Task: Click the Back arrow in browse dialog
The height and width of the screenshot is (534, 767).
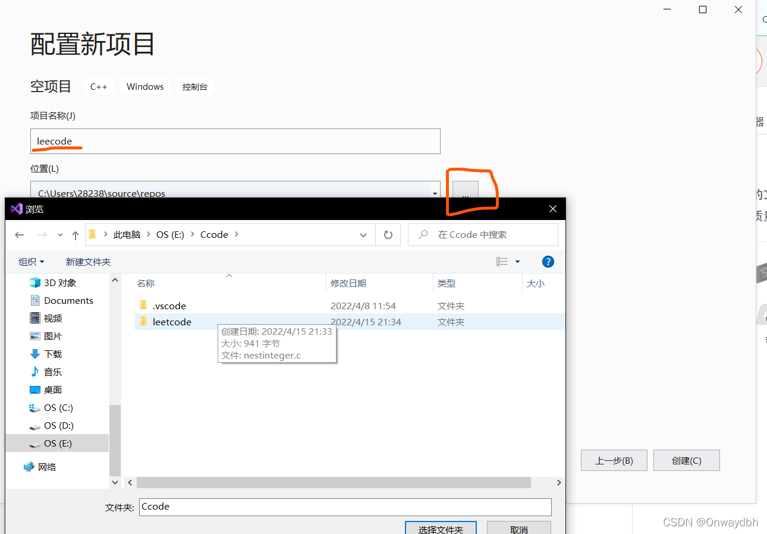Action: click(x=20, y=235)
